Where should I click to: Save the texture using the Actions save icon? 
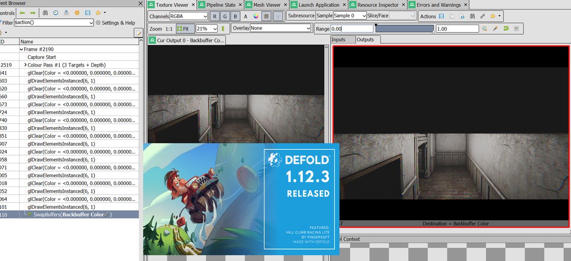[x=441, y=16]
